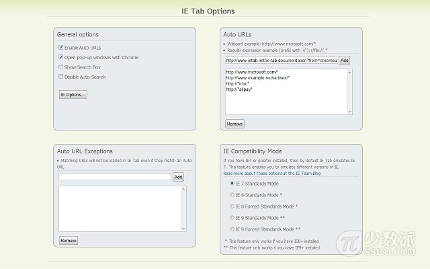The image size is (430, 269).
Task: Check Disable Auto-Search option
Action: pos(60,77)
